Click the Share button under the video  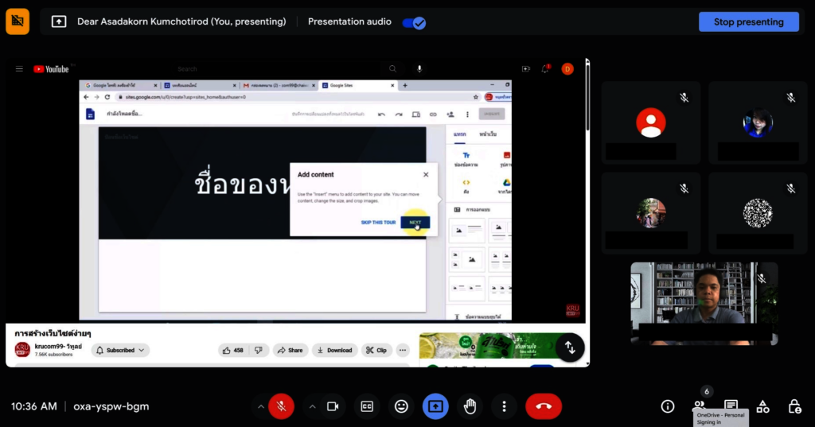290,350
